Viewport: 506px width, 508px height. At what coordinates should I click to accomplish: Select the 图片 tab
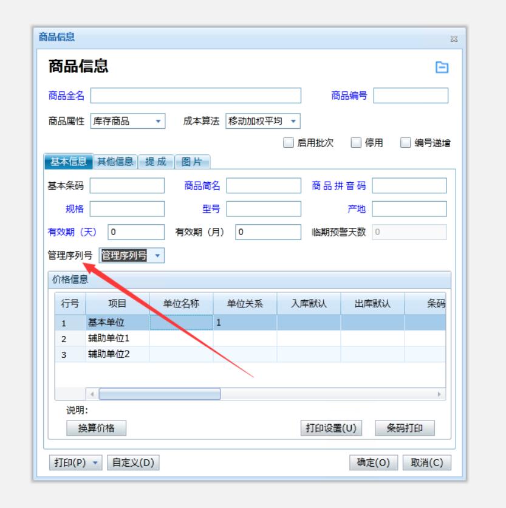[x=192, y=161]
